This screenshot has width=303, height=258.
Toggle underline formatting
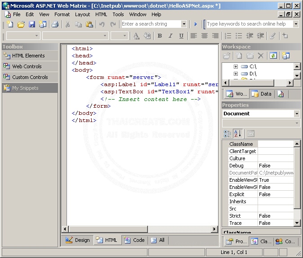(x=181, y=36)
